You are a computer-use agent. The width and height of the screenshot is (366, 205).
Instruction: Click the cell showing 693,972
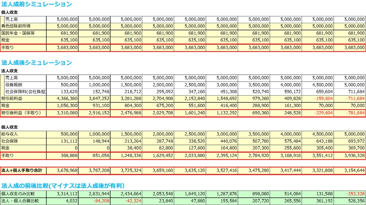click(x=350, y=141)
